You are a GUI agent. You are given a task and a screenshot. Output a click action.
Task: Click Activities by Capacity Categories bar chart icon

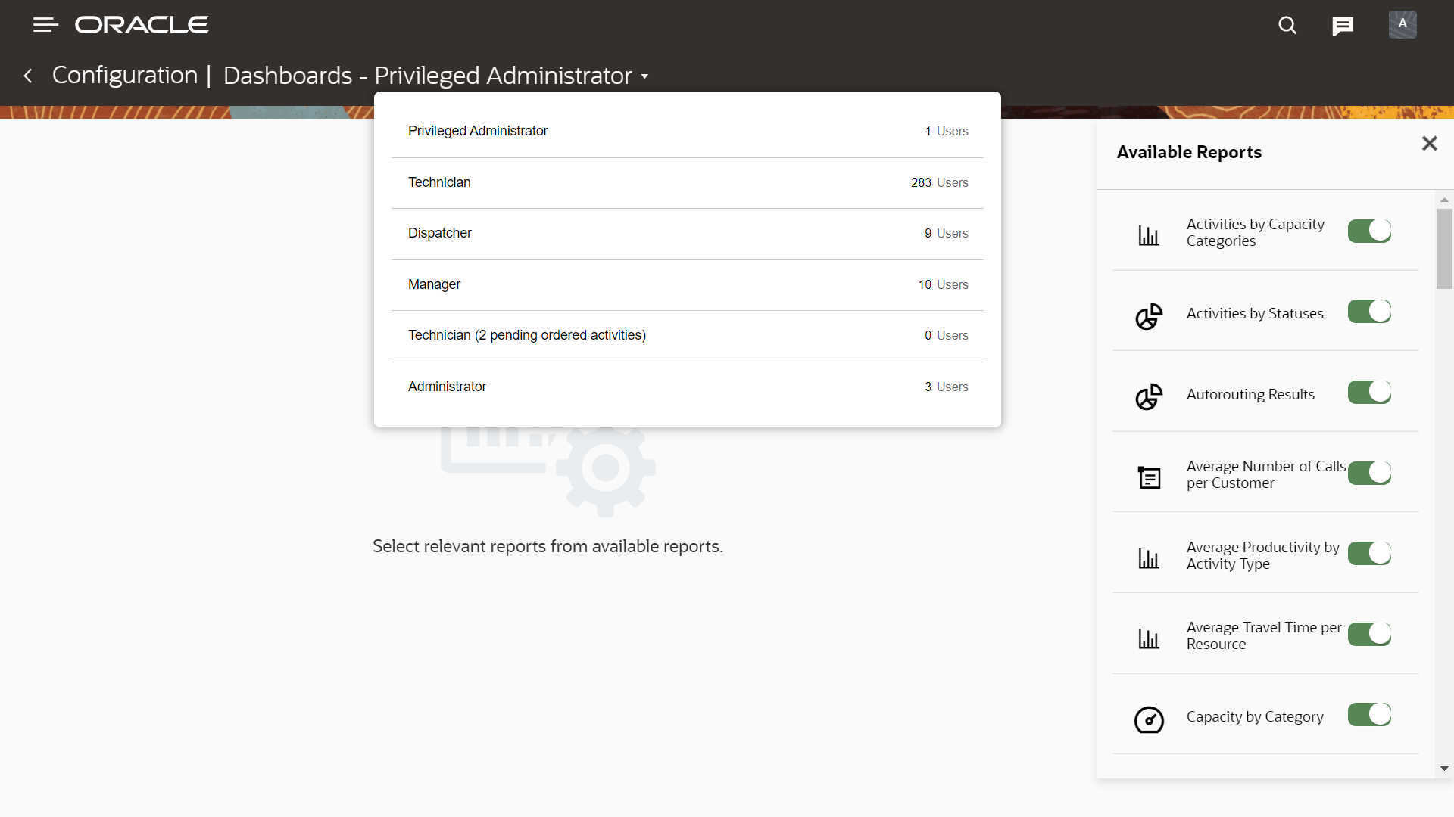click(1149, 235)
